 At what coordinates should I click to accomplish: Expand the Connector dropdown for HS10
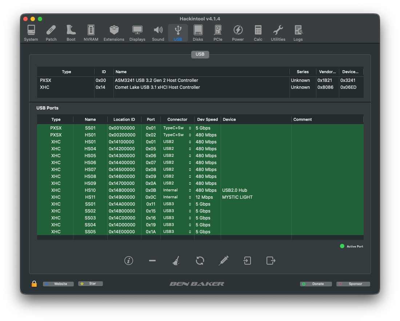click(177, 190)
